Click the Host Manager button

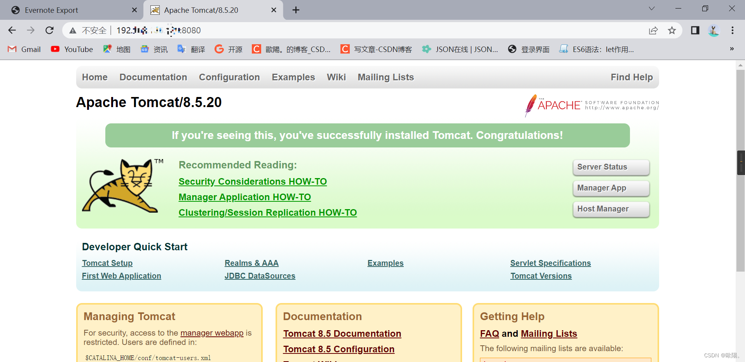coord(611,209)
